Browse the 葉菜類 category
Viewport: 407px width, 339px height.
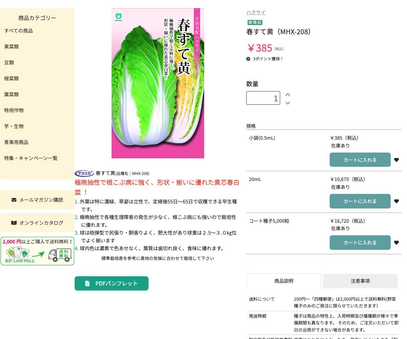click(12, 95)
